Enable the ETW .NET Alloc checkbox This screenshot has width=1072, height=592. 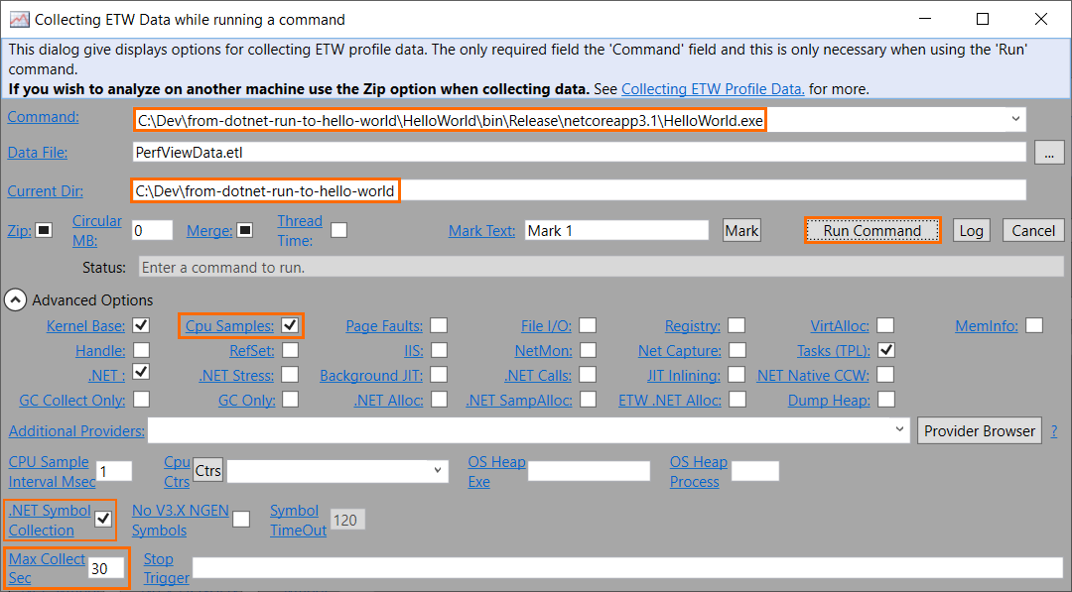[737, 399]
